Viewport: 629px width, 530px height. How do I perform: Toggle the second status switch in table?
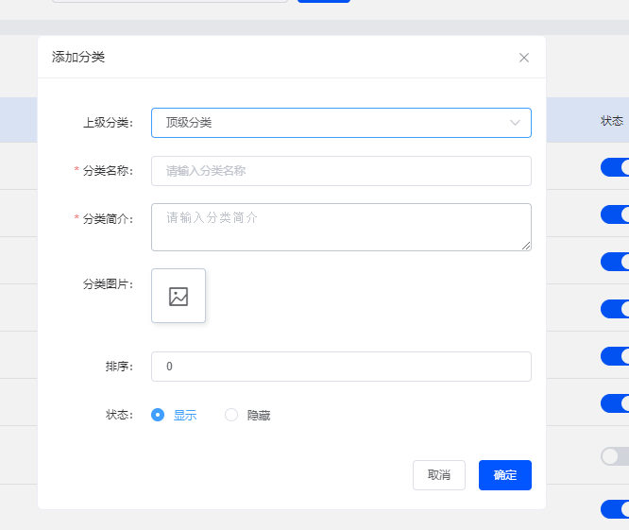tap(615, 214)
